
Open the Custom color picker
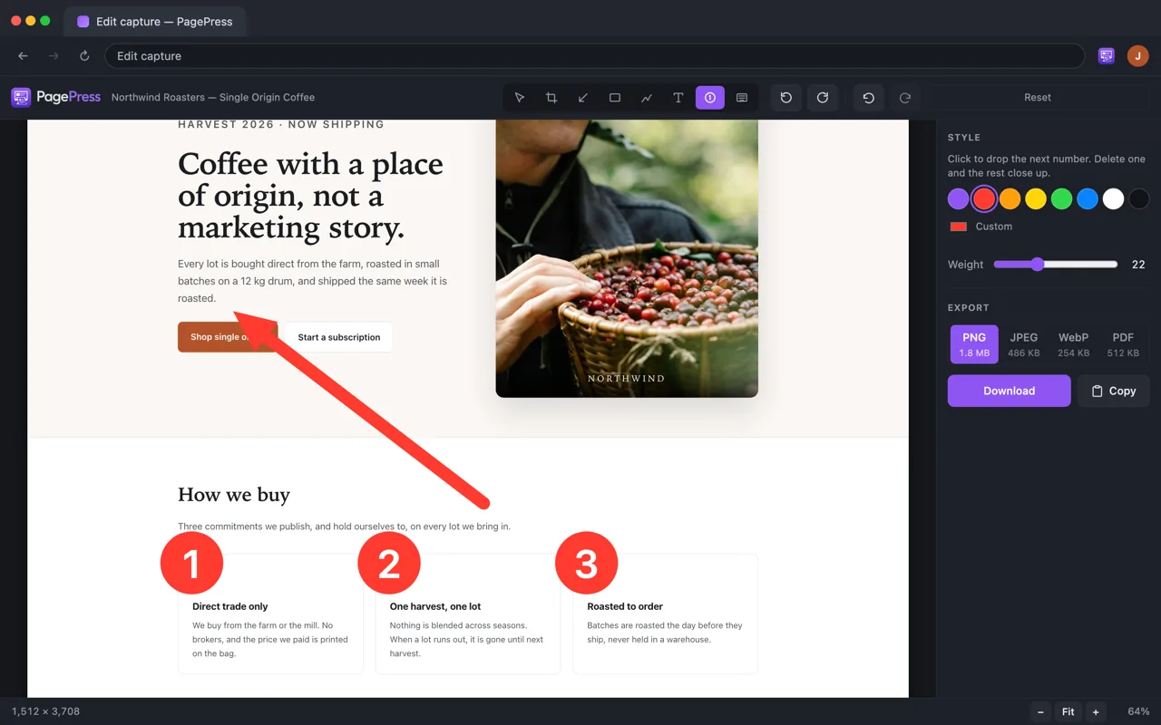[x=981, y=227]
